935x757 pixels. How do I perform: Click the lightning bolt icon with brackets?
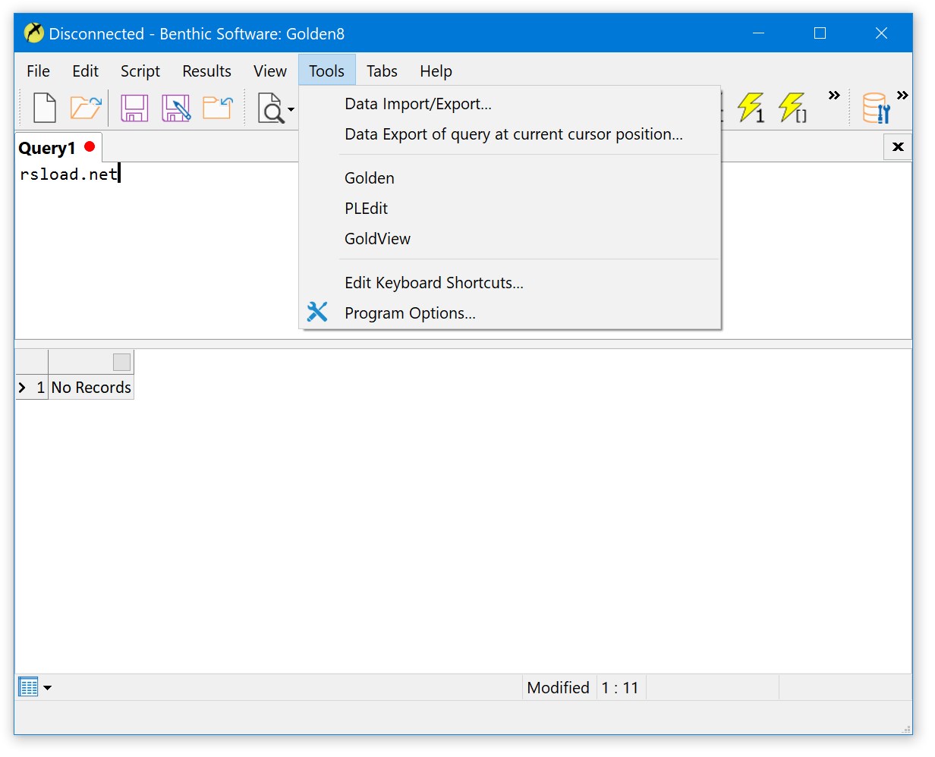(x=792, y=108)
